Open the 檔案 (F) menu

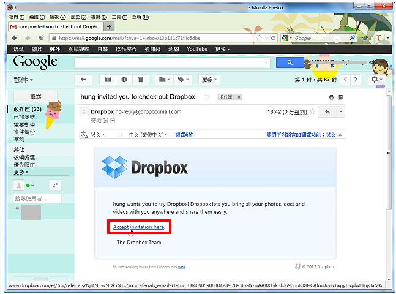click(x=17, y=17)
